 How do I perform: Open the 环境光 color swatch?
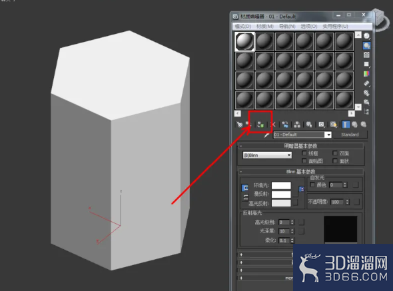[x=281, y=185]
